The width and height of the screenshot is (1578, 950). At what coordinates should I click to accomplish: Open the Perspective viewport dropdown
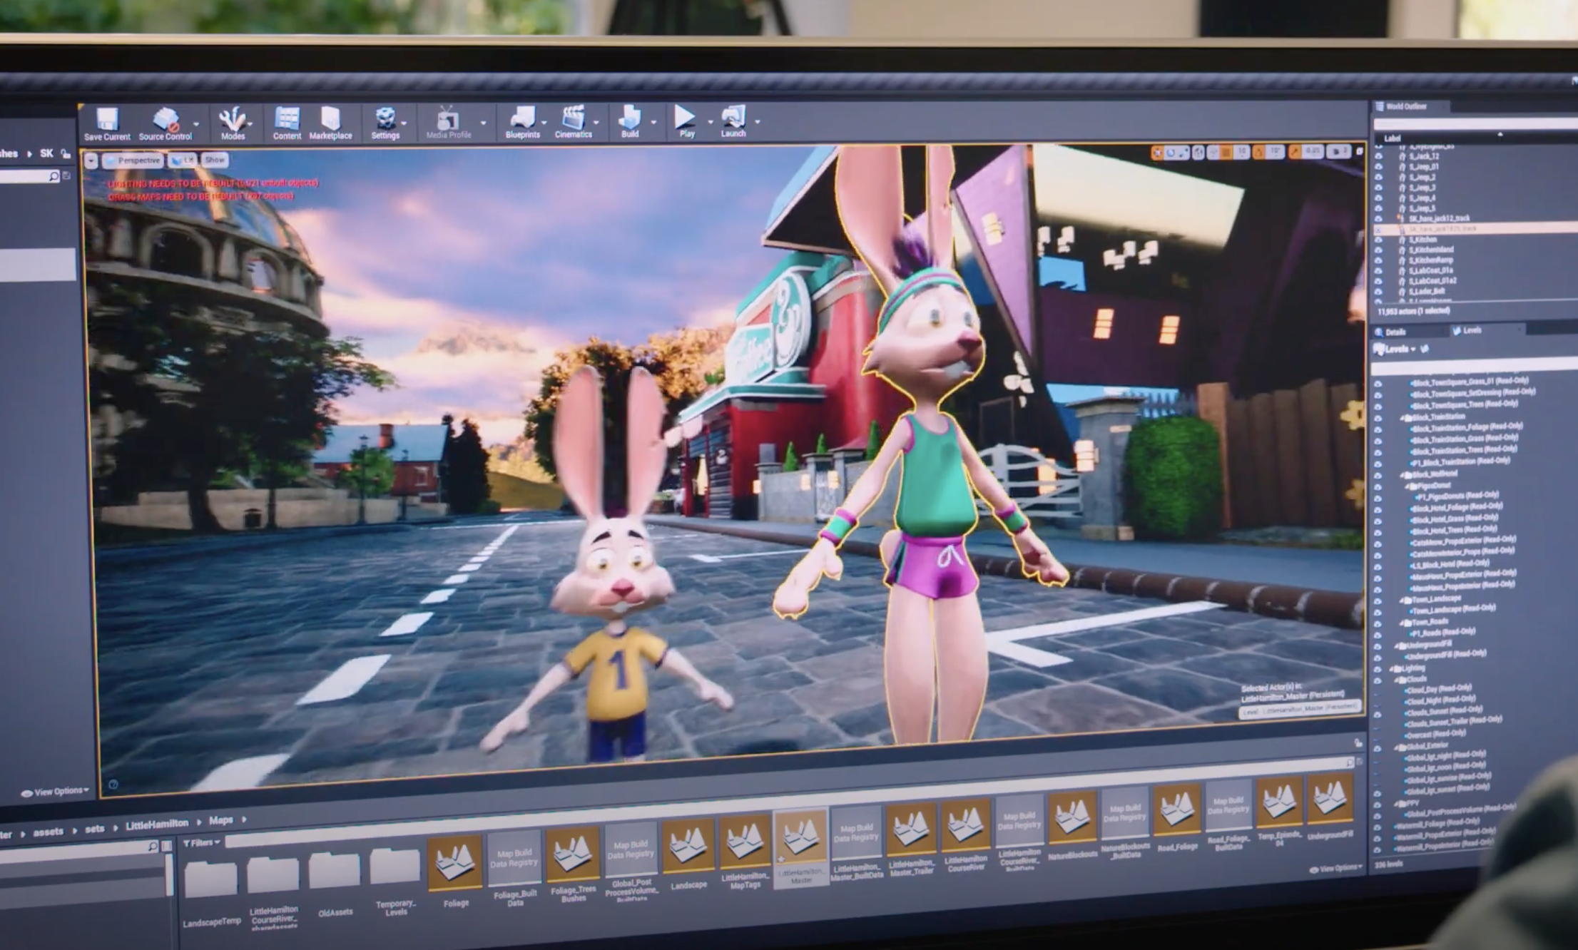tap(133, 160)
